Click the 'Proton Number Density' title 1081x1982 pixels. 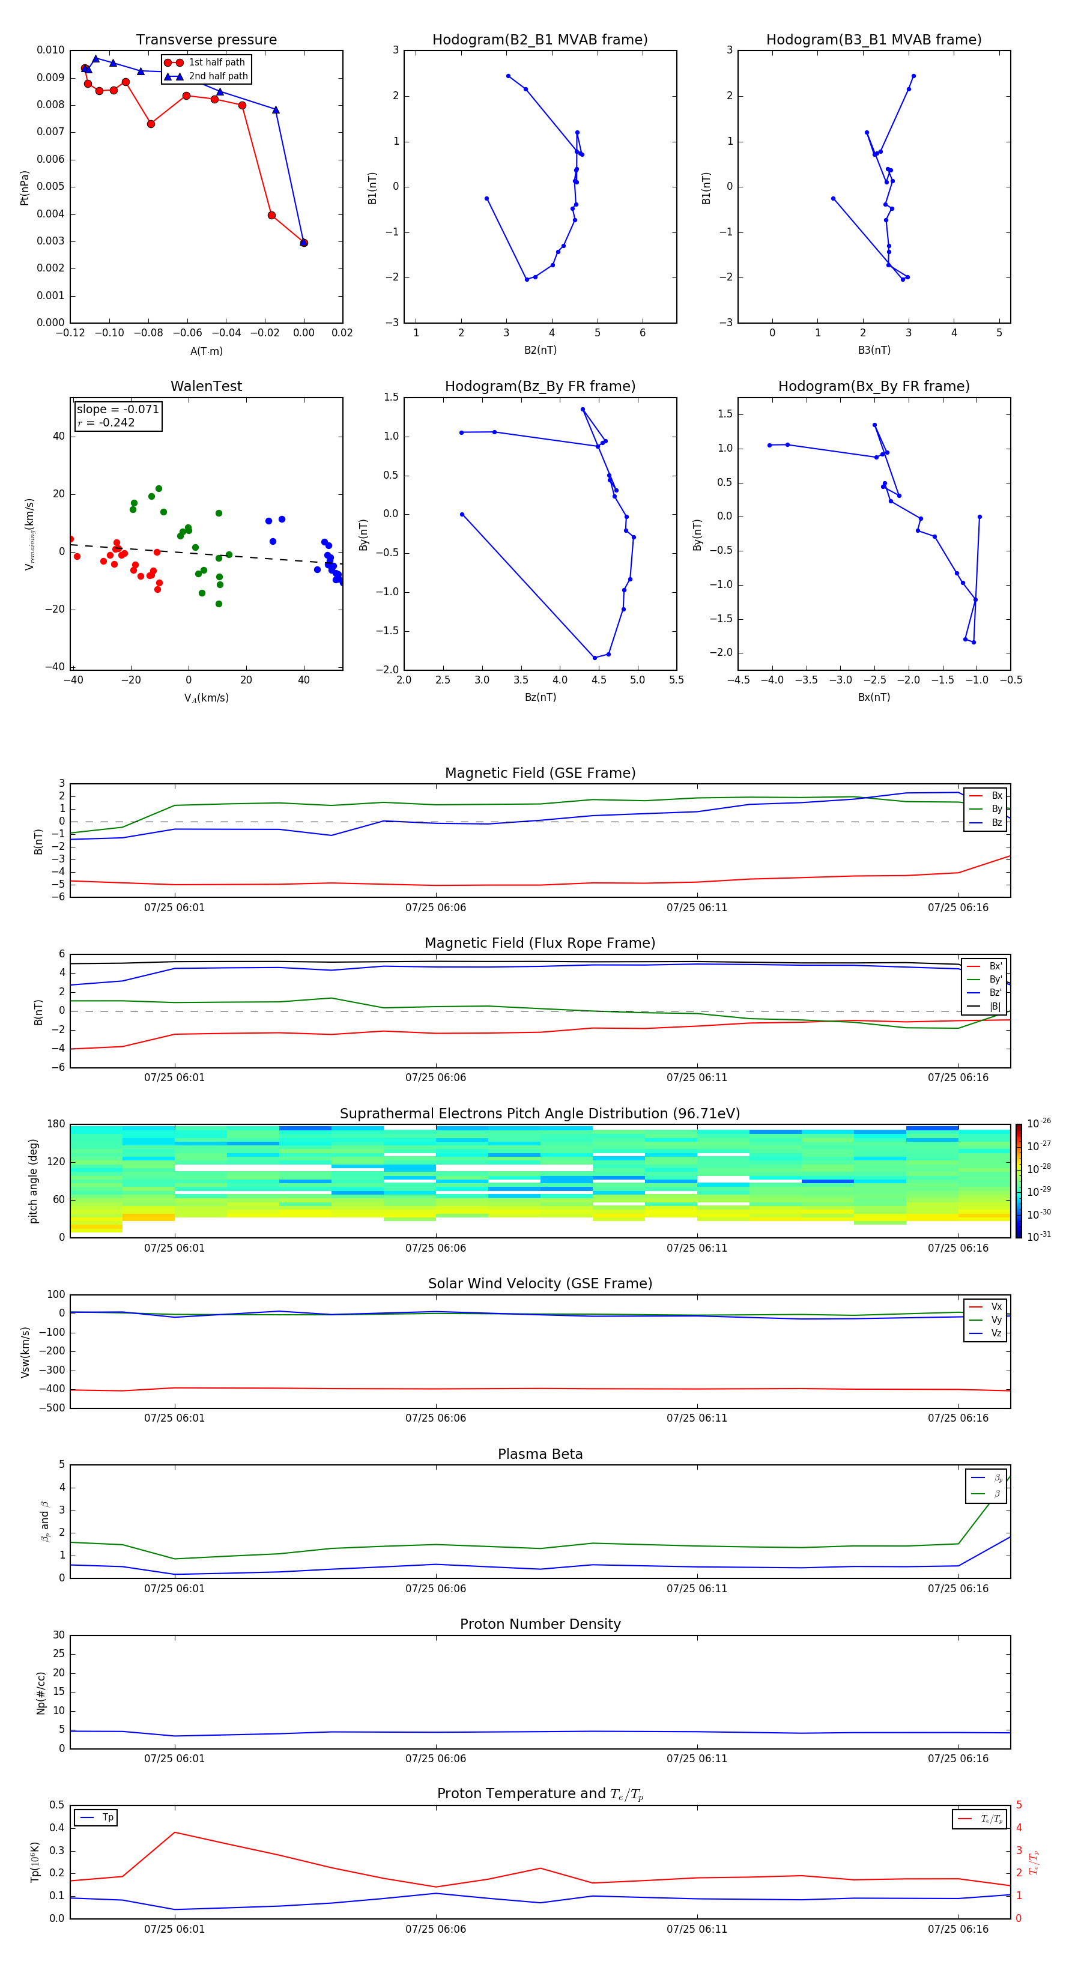click(540, 1624)
